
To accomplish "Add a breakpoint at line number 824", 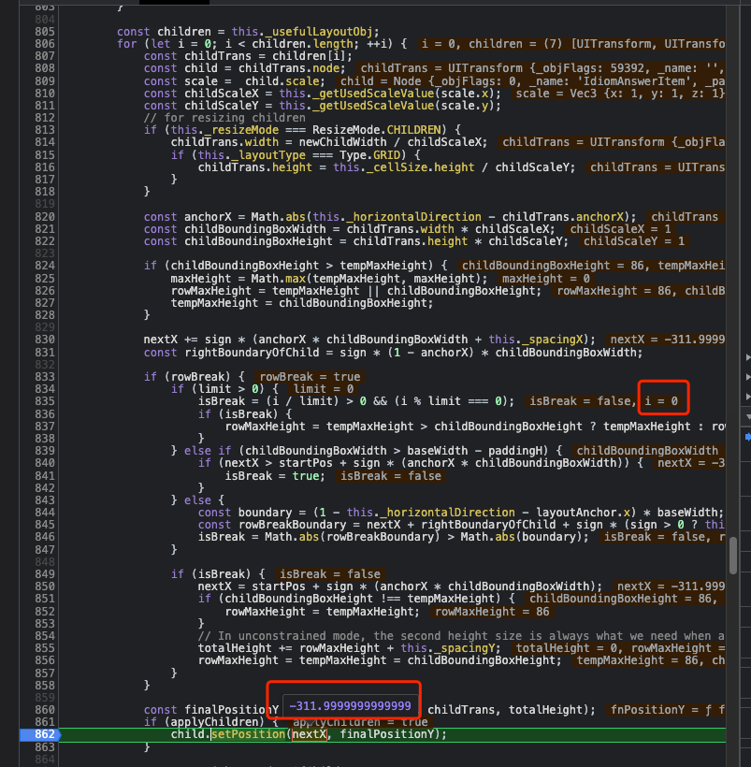I will [x=45, y=266].
